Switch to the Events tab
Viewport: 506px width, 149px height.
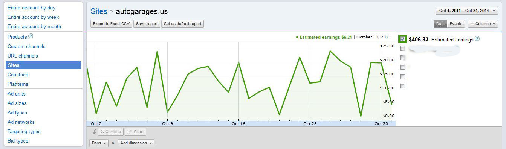456,24
